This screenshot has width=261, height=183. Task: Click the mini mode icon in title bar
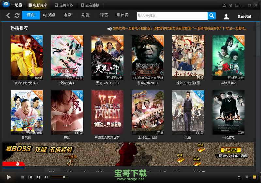237,5
